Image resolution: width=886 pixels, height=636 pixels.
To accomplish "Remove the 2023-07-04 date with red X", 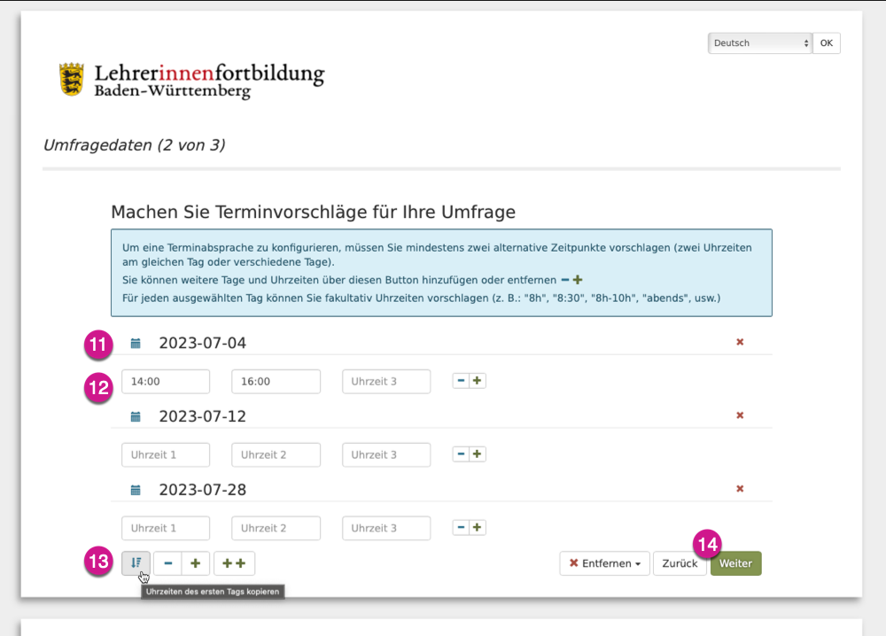I will (x=740, y=342).
